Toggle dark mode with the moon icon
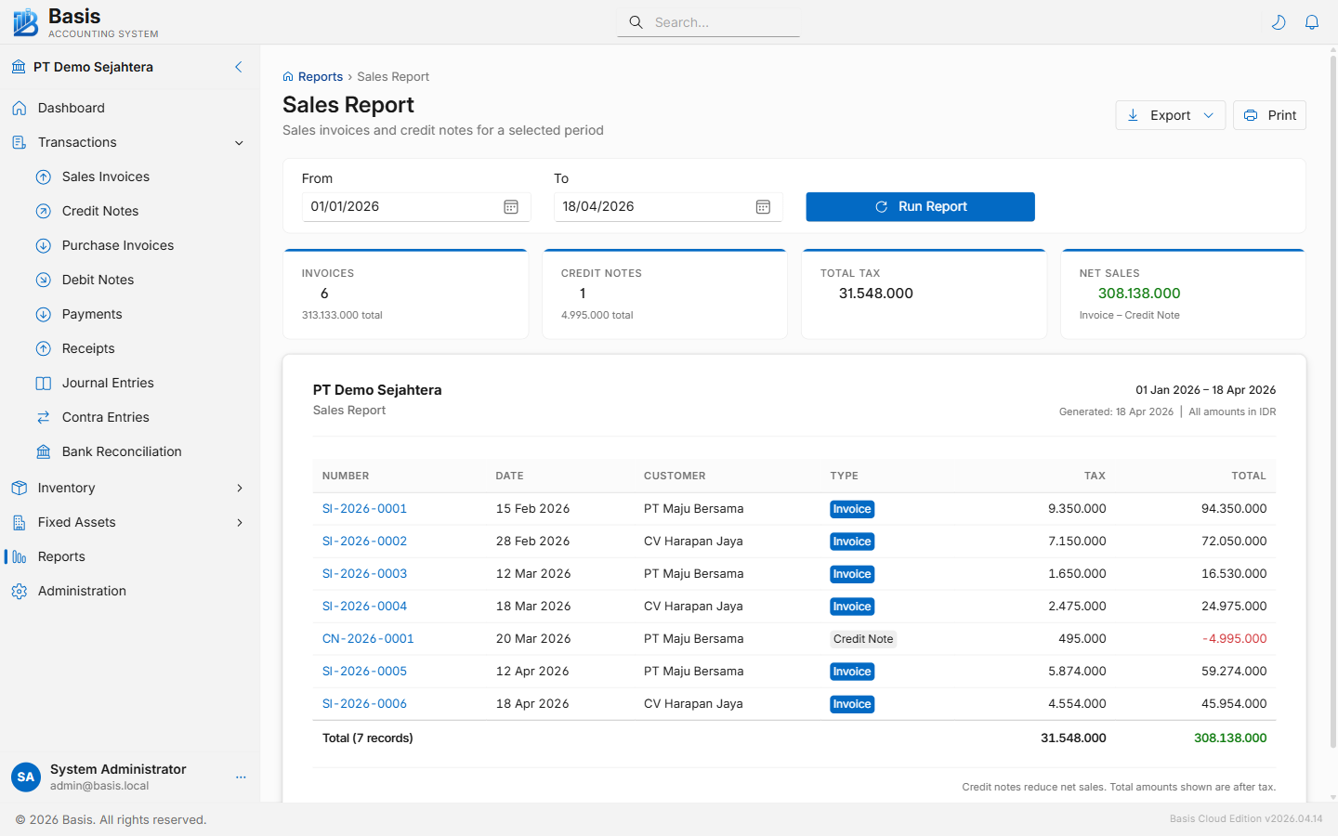 (x=1279, y=21)
